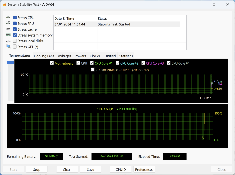Viewport: 235px width, 175px height.
Task: Click the No battery status field
Action: pos(51,156)
